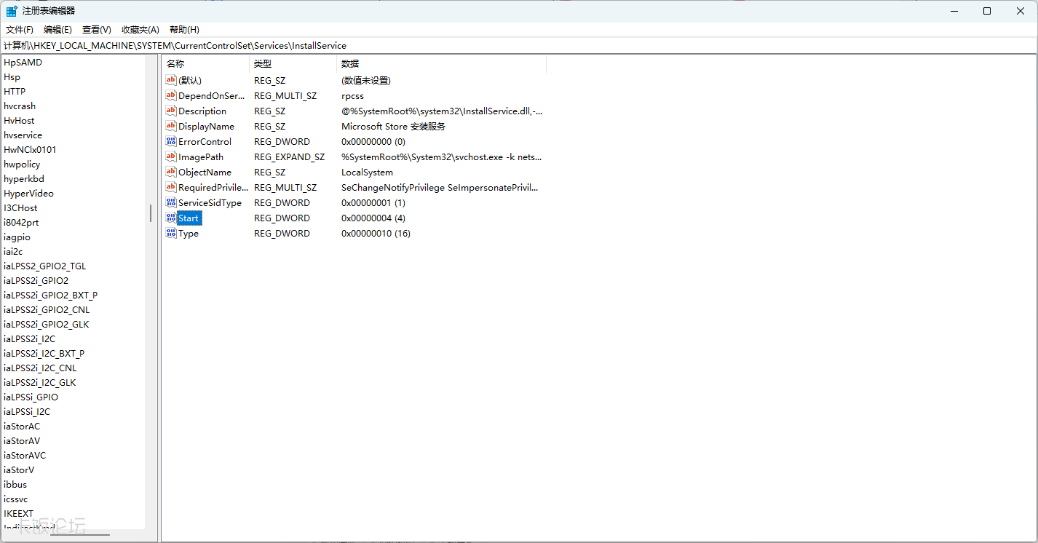The width and height of the screenshot is (1038, 543).
Task: Select the HyperVideo tree key
Action: click(x=28, y=193)
